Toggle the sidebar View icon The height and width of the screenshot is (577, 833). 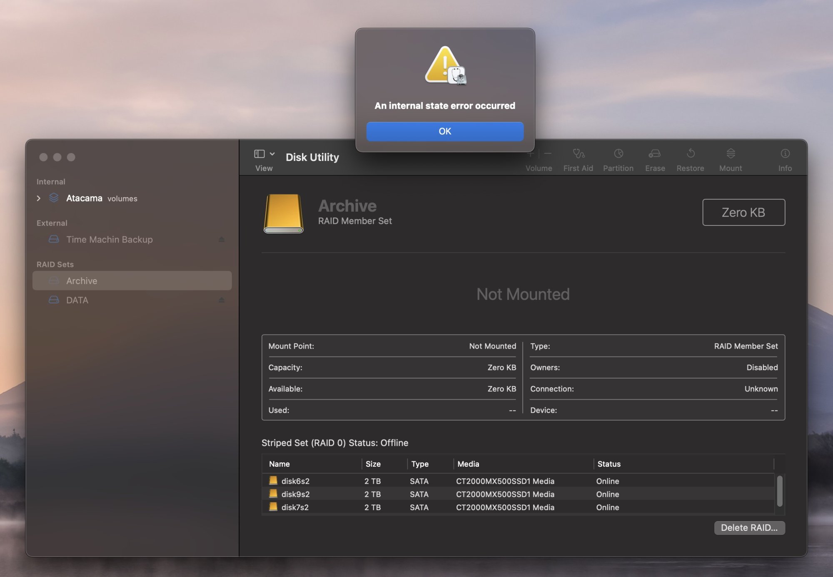pyautogui.click(x=259, y=154)
